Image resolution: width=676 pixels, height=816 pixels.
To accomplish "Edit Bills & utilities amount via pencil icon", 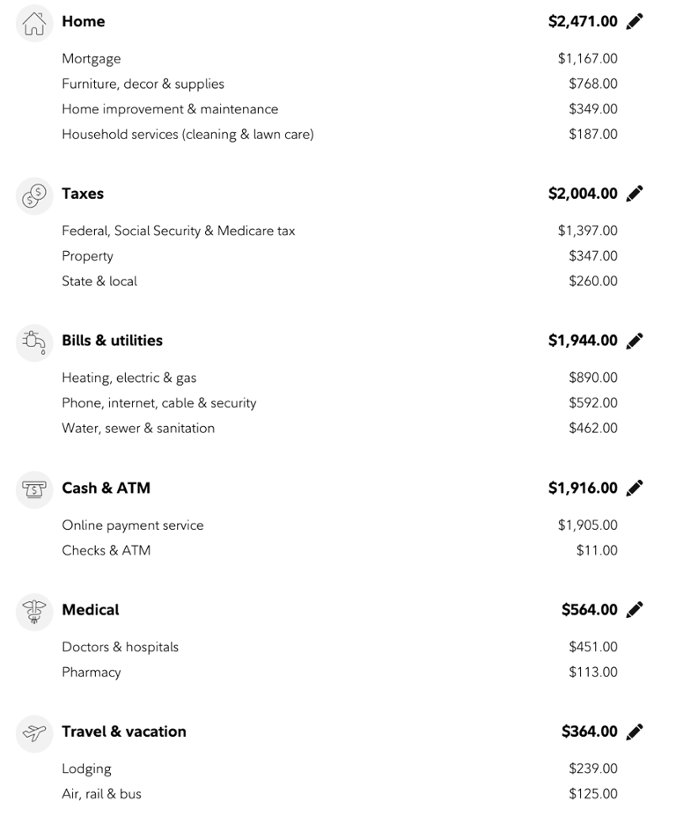I will point(635,341).
